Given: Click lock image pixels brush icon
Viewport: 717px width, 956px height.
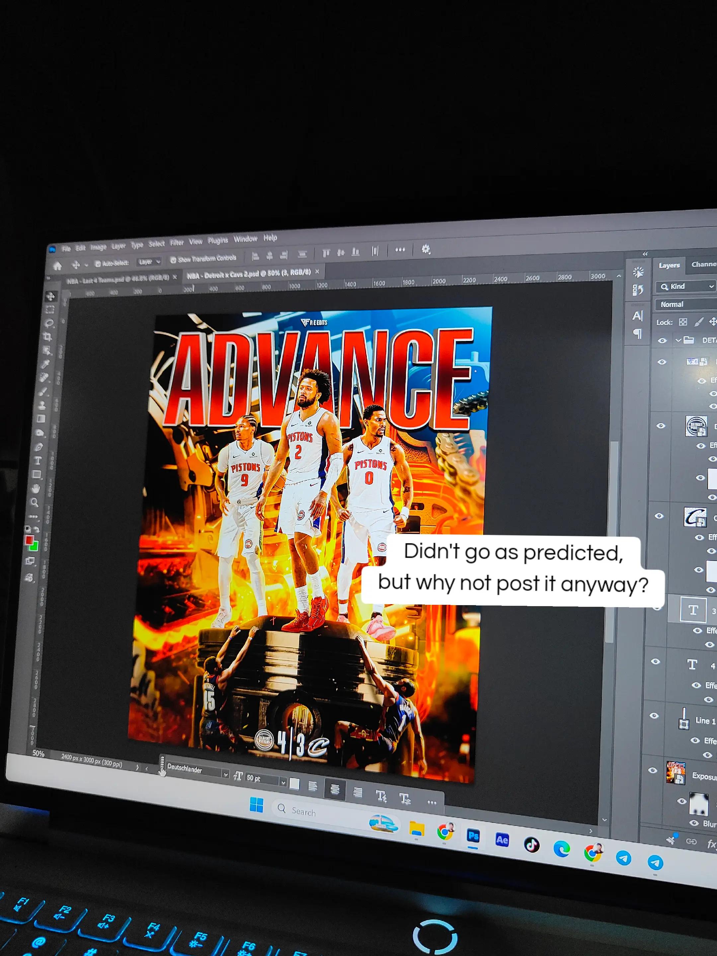Looking at the screenshot, I should (698, 322).
